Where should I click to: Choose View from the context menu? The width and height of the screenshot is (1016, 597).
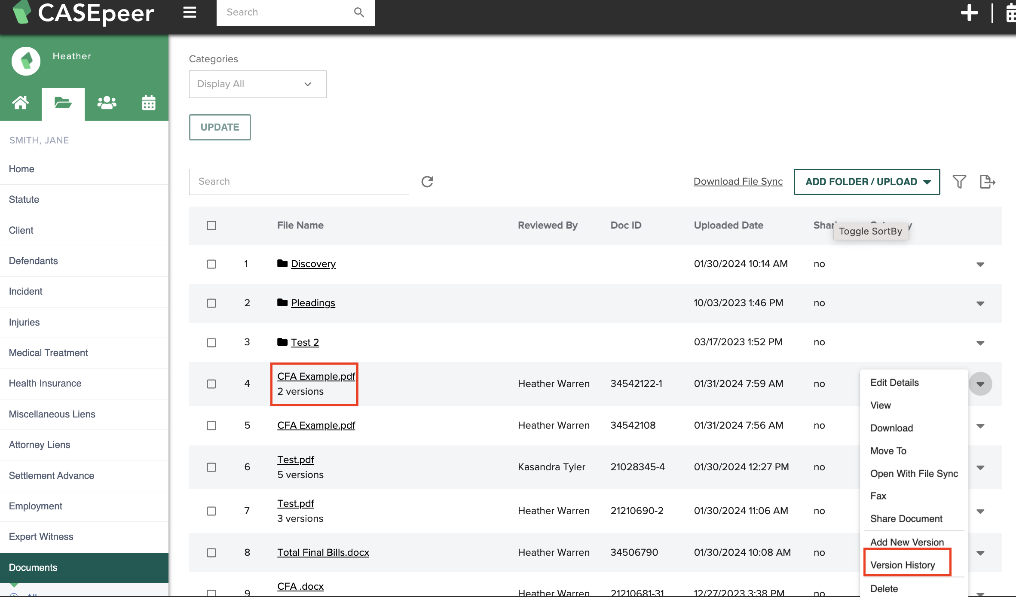881,405
